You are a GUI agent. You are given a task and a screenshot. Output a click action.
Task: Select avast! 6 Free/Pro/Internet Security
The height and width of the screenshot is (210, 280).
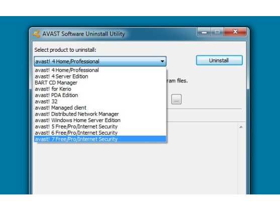tap(100, 133)
